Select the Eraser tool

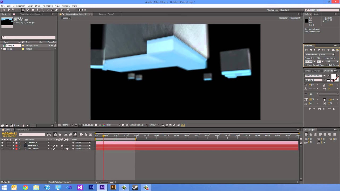click(x=56, y=10)
